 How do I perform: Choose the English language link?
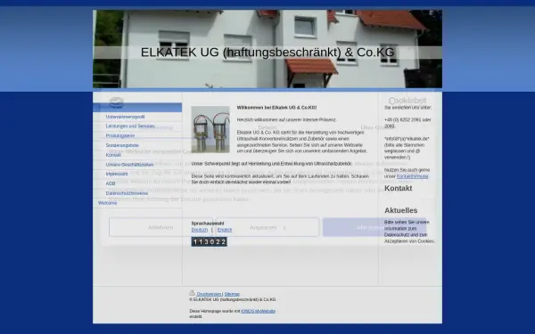point(225,230)
